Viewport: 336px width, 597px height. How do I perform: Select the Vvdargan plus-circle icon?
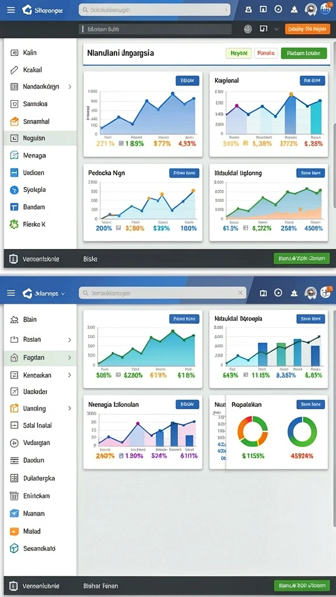coord(14,443)
